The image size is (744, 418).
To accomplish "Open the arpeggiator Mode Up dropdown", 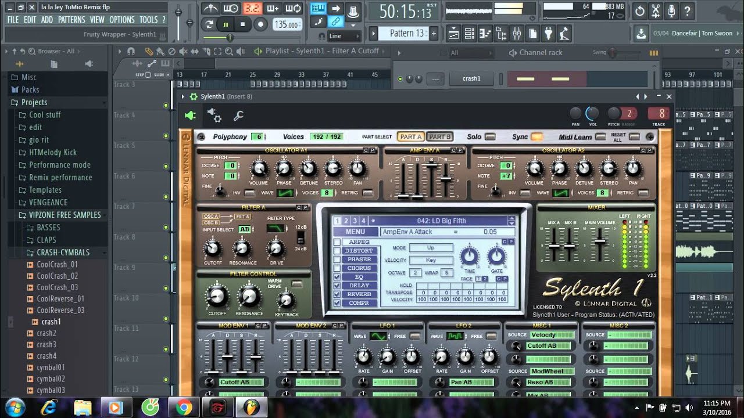I will click(x=431, y=248).
